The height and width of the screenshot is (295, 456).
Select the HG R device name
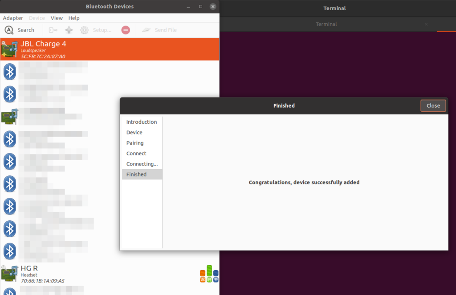click(29, 268)
